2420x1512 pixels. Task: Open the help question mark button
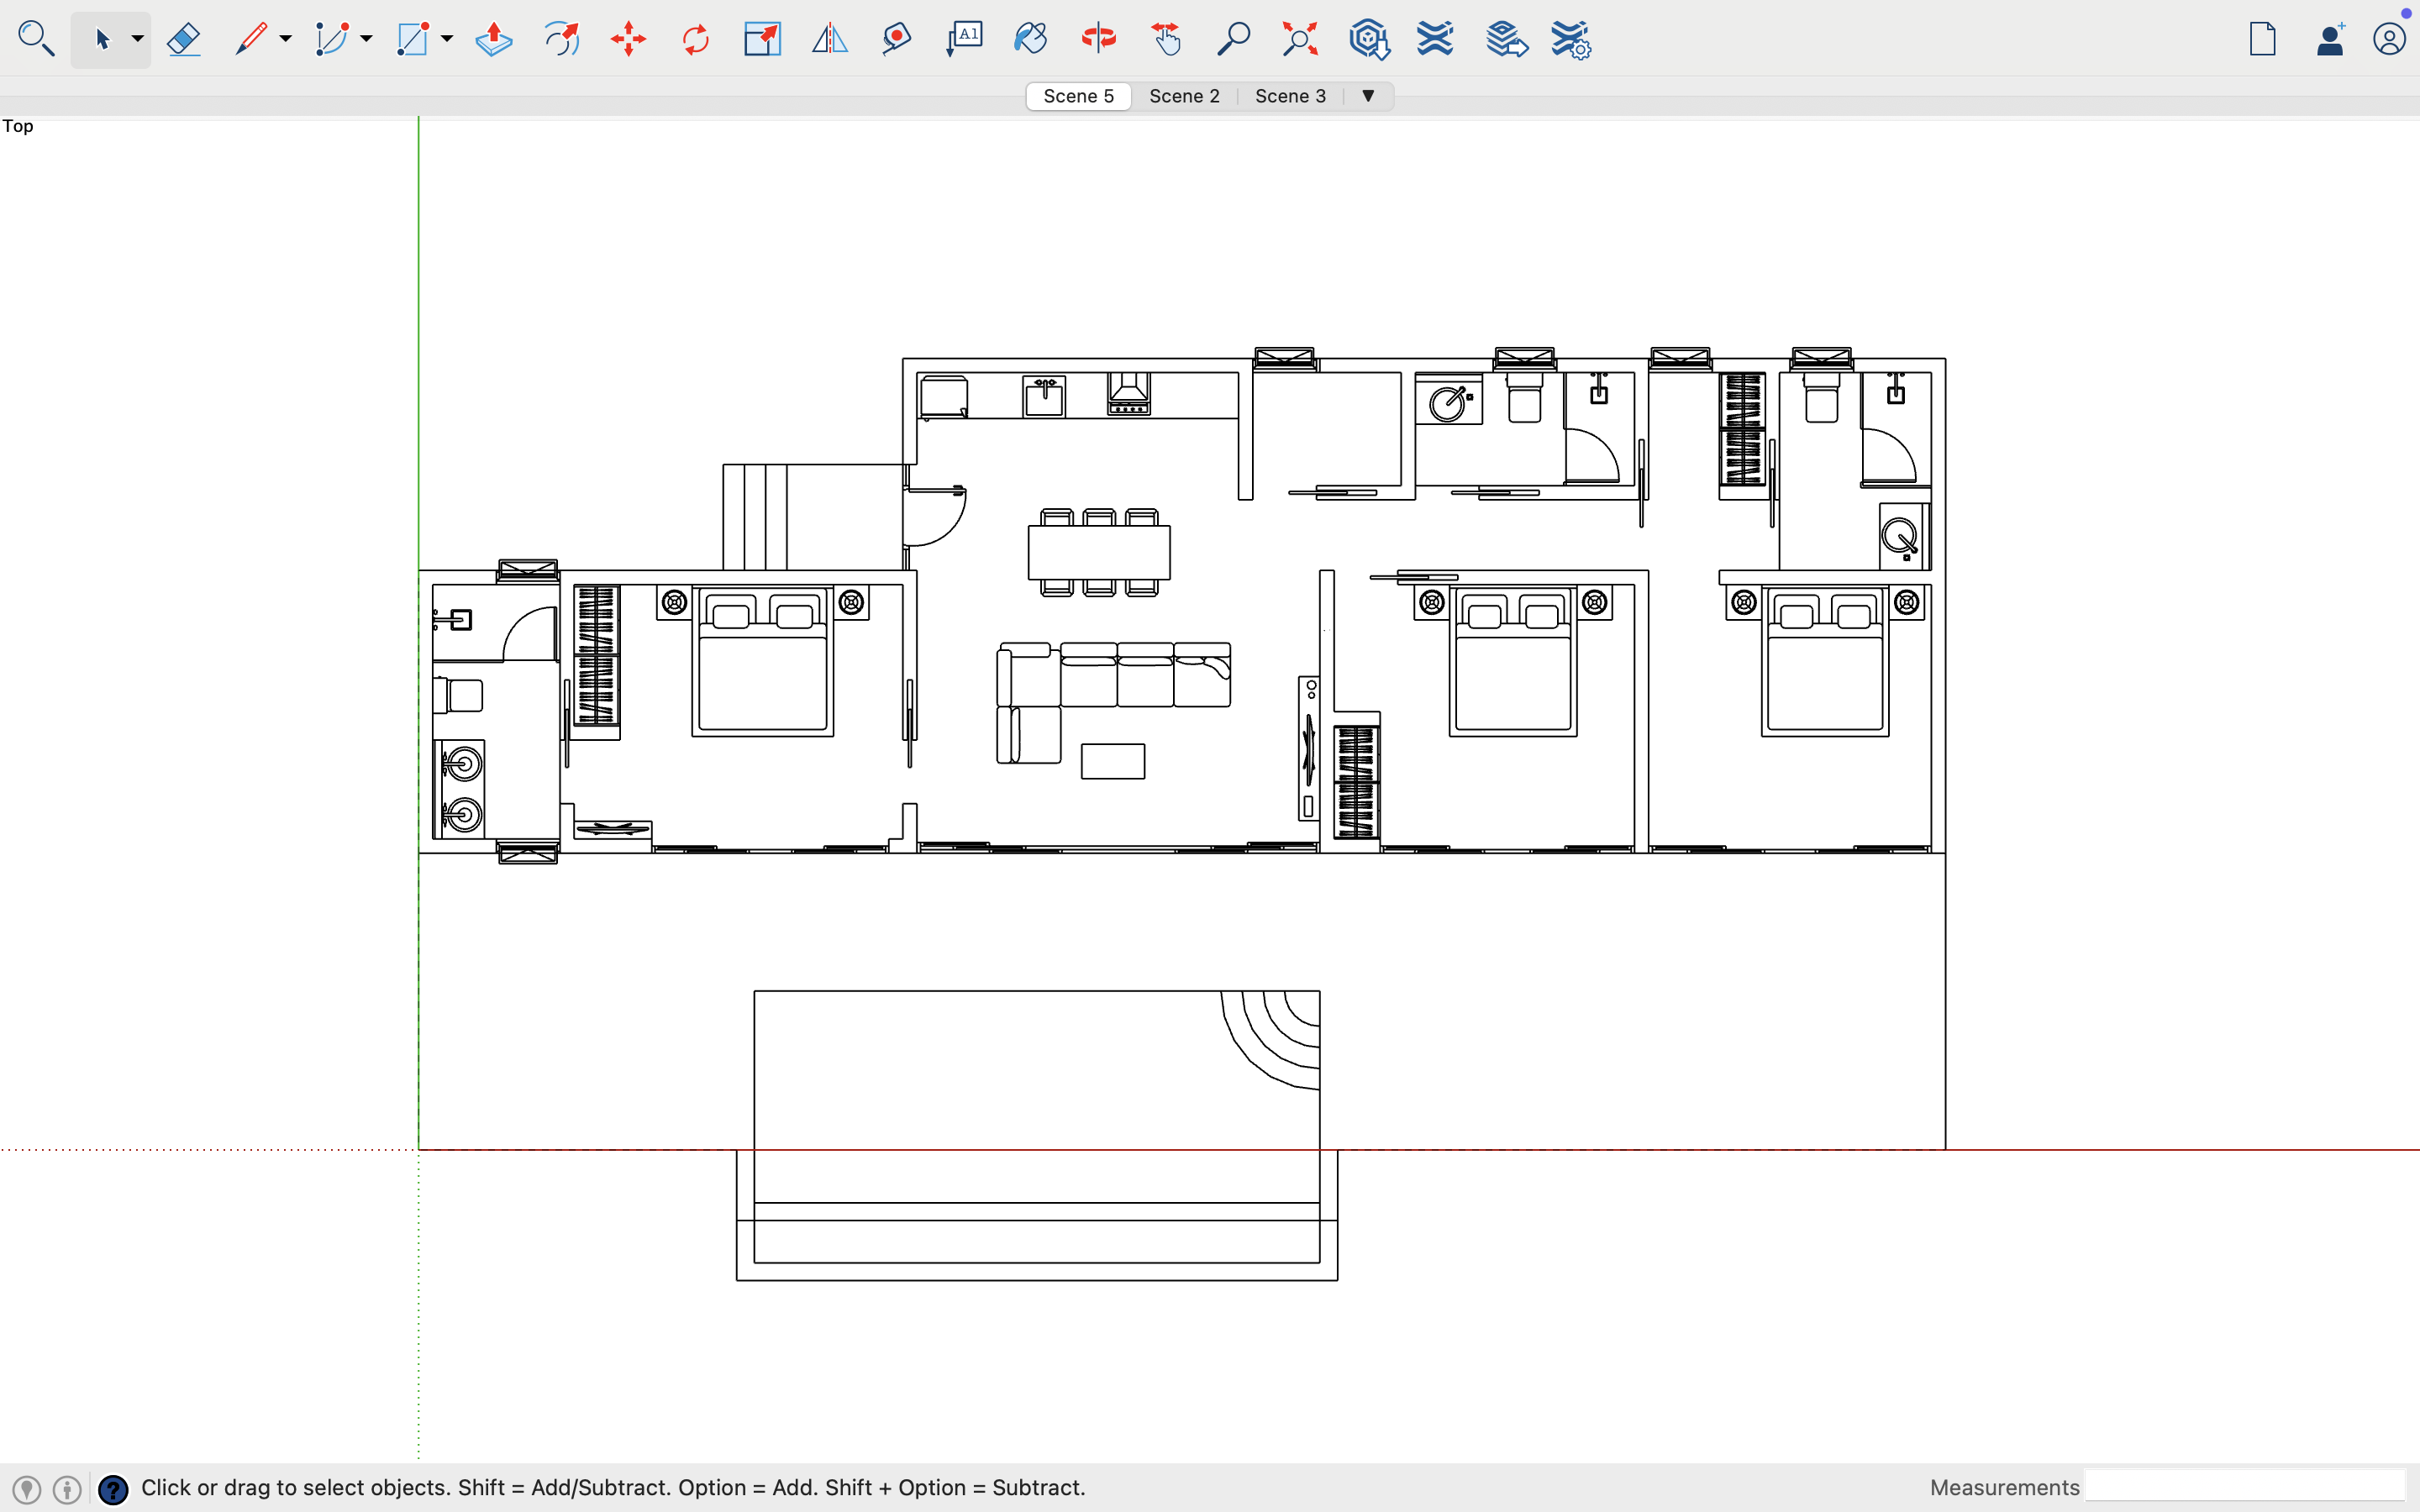113,1488
